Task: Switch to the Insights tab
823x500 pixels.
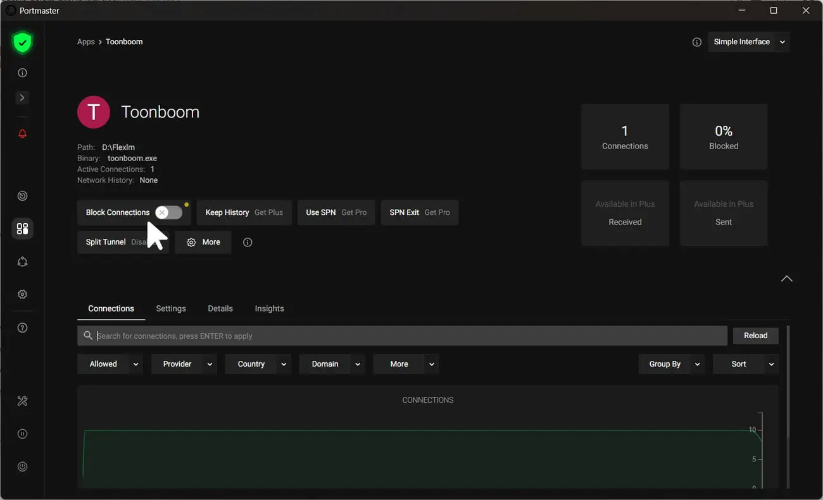Action: click(269, 308)
